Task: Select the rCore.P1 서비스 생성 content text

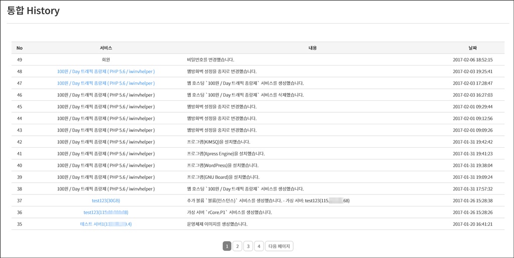Action: (229, 212)
